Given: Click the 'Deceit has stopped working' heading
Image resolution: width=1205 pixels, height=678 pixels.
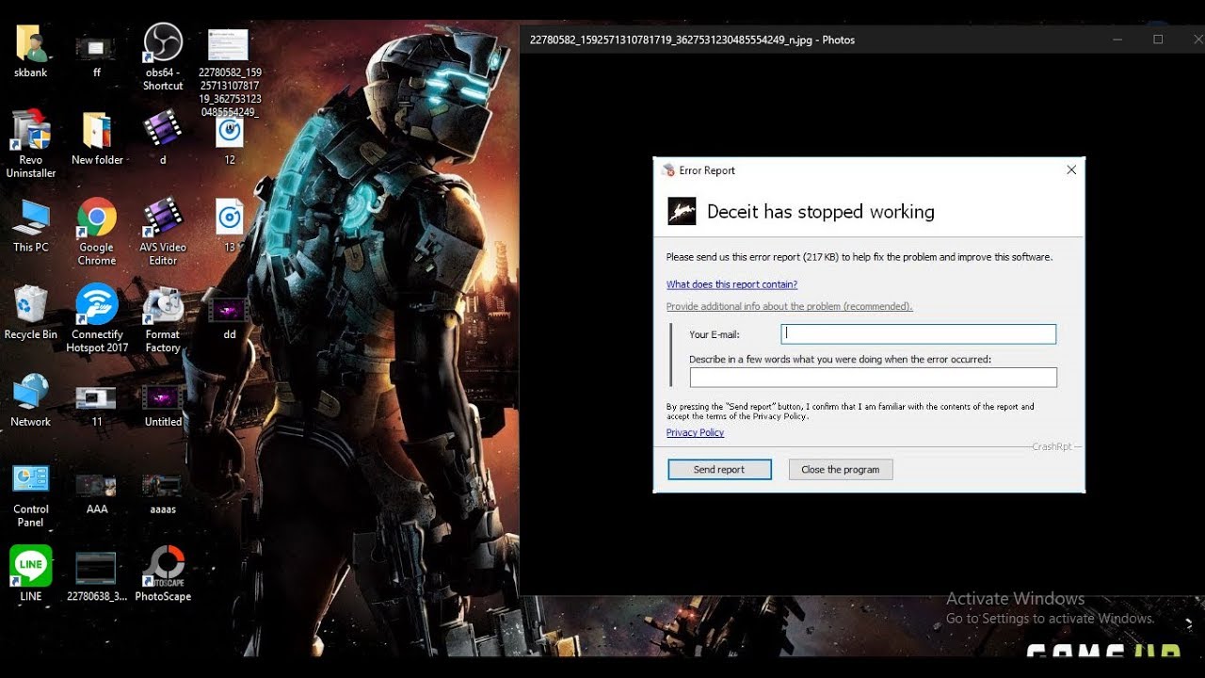Looking at the screenshot, I should coord(821,212).
